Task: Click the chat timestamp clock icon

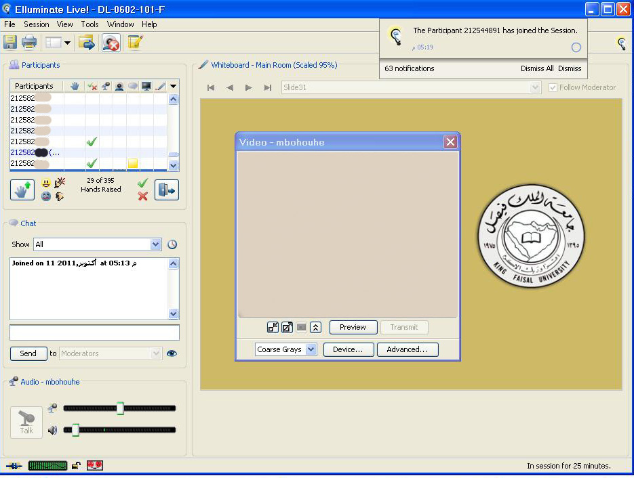Action: [x=172, y=244]
